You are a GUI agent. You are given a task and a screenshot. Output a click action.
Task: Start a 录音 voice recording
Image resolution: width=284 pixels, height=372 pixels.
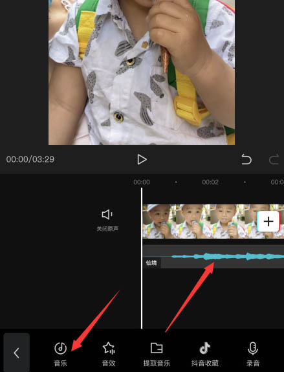click(x=253, y=354)
